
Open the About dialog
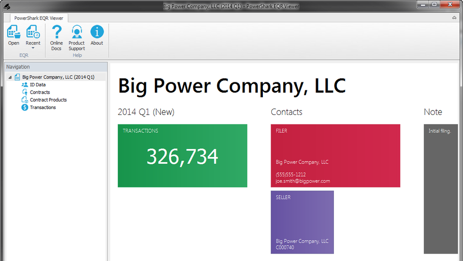[x=97, y=36]
